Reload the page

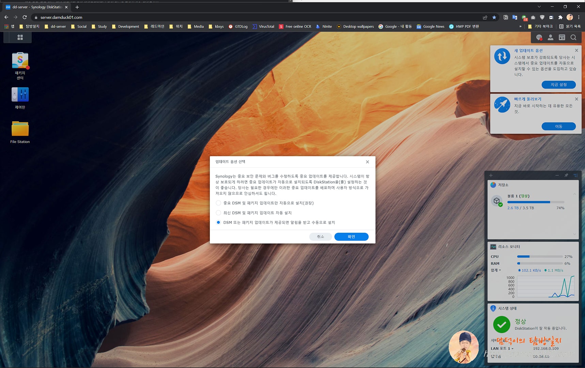25,17
